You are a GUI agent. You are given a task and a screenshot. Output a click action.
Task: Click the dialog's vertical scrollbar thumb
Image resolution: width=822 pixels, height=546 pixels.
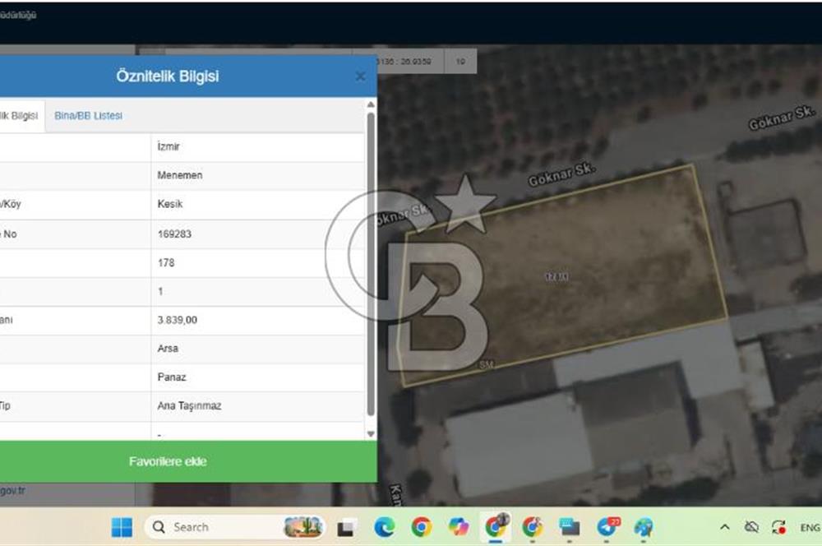371,264
